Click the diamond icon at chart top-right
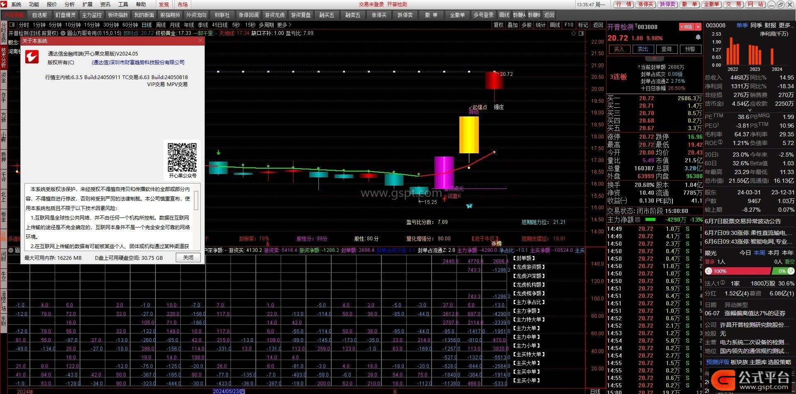Viewport: 796px width, 394px height. coord(574,33)
